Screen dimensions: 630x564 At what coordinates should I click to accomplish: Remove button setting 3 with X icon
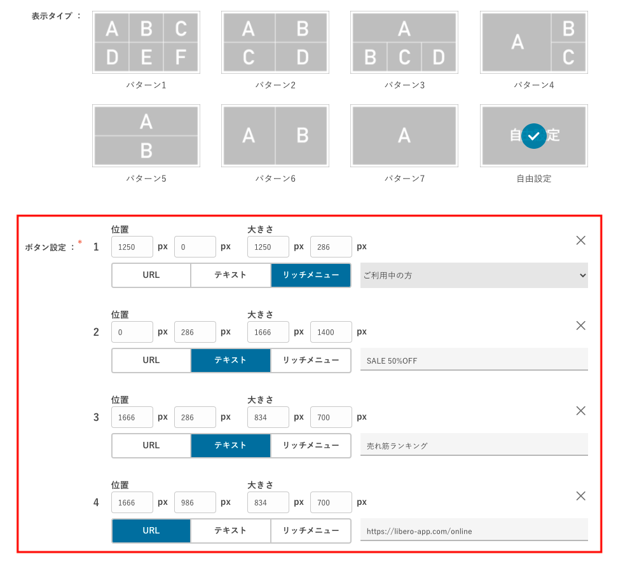pos(580,411)
